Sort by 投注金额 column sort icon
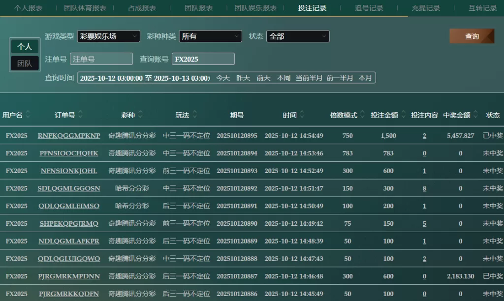Image resolution: width=504 pixels, height=301 pixels. click(404, 115)
